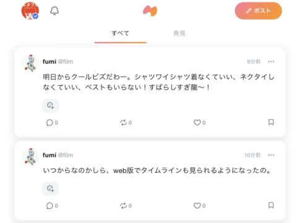The width and height of the screenshot is (300, 223).
Task: Bookmark the クールビズ post
Action: click(271, 122)
